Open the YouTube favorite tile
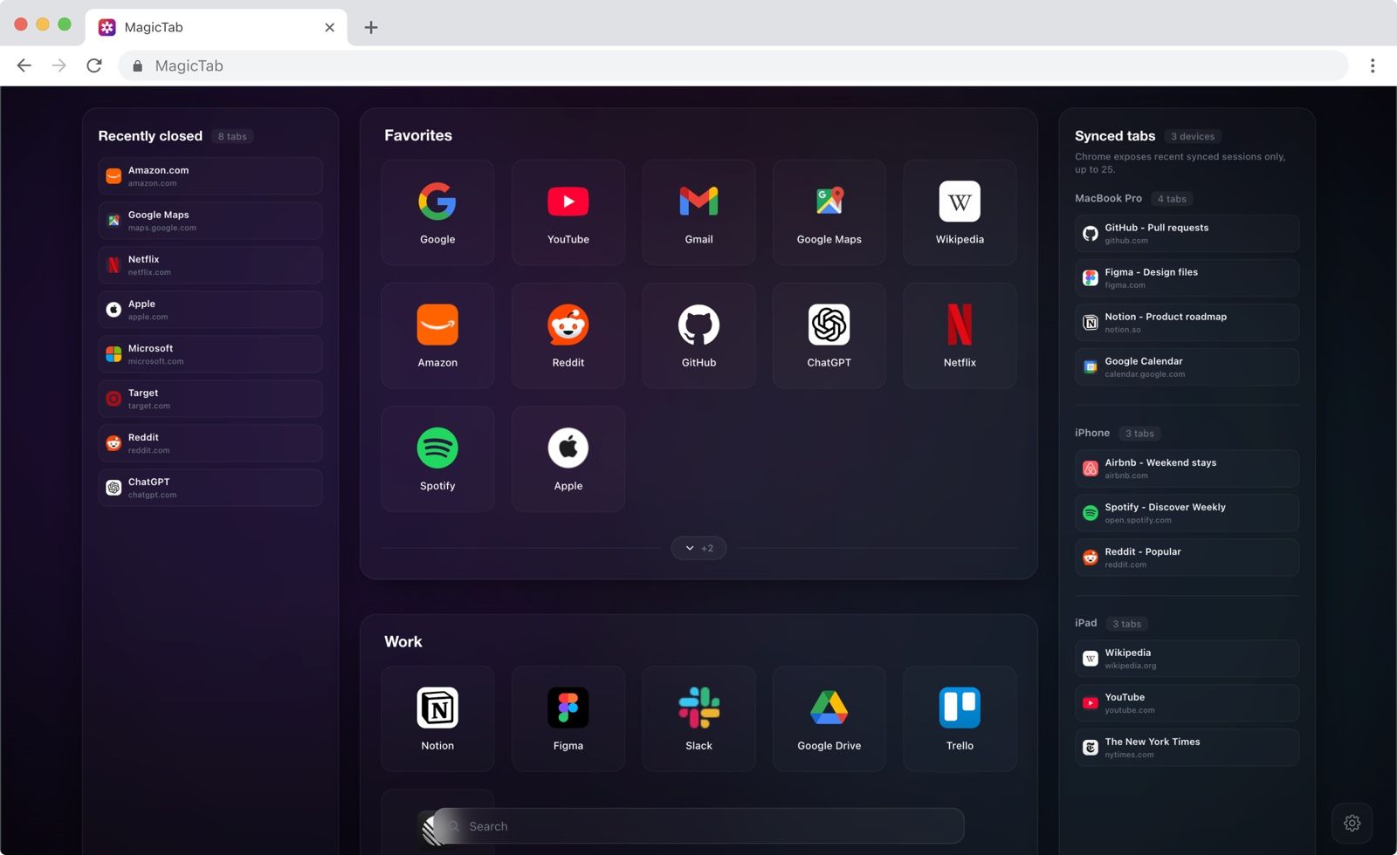The height and width of the screenshot is (855, 1397). coord(568,212)
